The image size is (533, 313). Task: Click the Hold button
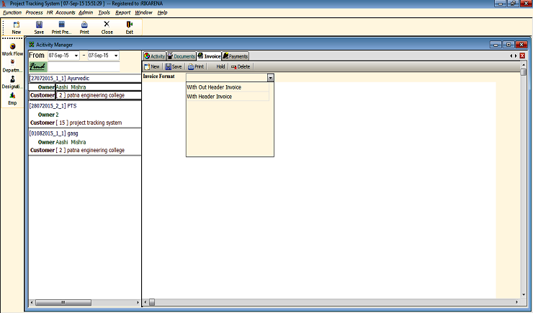tap(220, 66)
